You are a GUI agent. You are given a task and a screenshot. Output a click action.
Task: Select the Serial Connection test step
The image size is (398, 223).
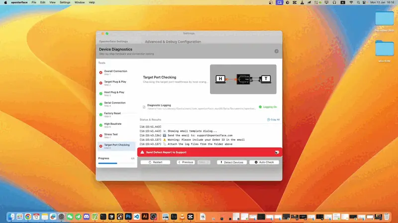tap(114, 104)
